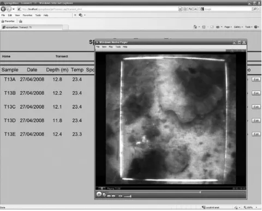Open Tools menu in Windows Media Player
The height and width of the screenshot is (211, 262).
pos(118,47)
